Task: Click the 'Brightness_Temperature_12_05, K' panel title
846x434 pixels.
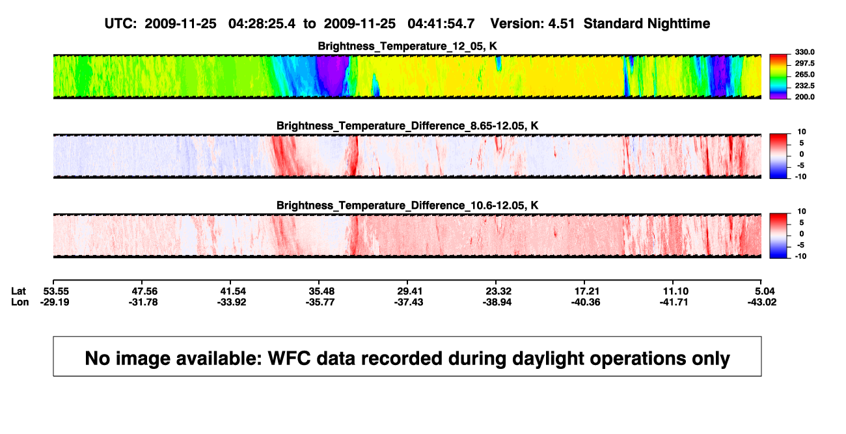Action: click(x=407, y=46)
